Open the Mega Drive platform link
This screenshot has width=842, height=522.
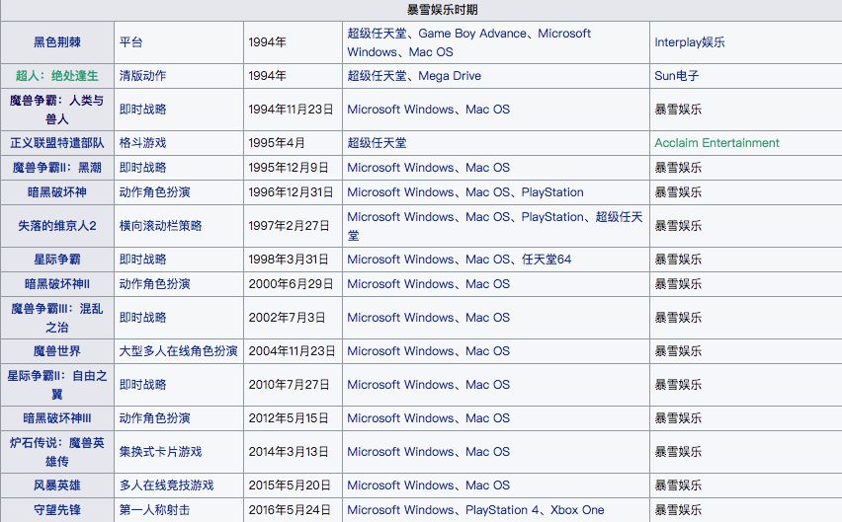[x=450, y=76]
